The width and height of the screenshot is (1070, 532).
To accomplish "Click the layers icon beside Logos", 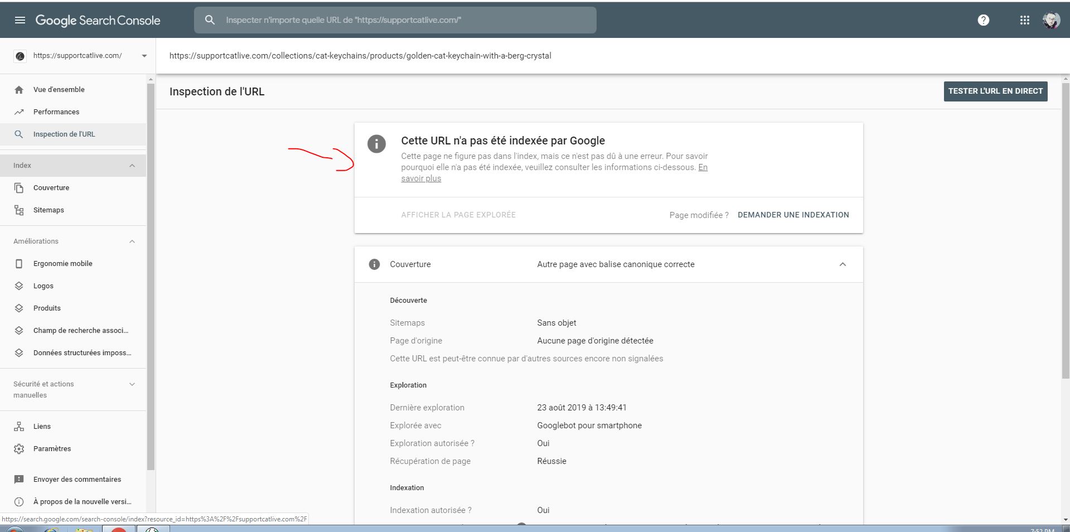I will click(19, 286).
